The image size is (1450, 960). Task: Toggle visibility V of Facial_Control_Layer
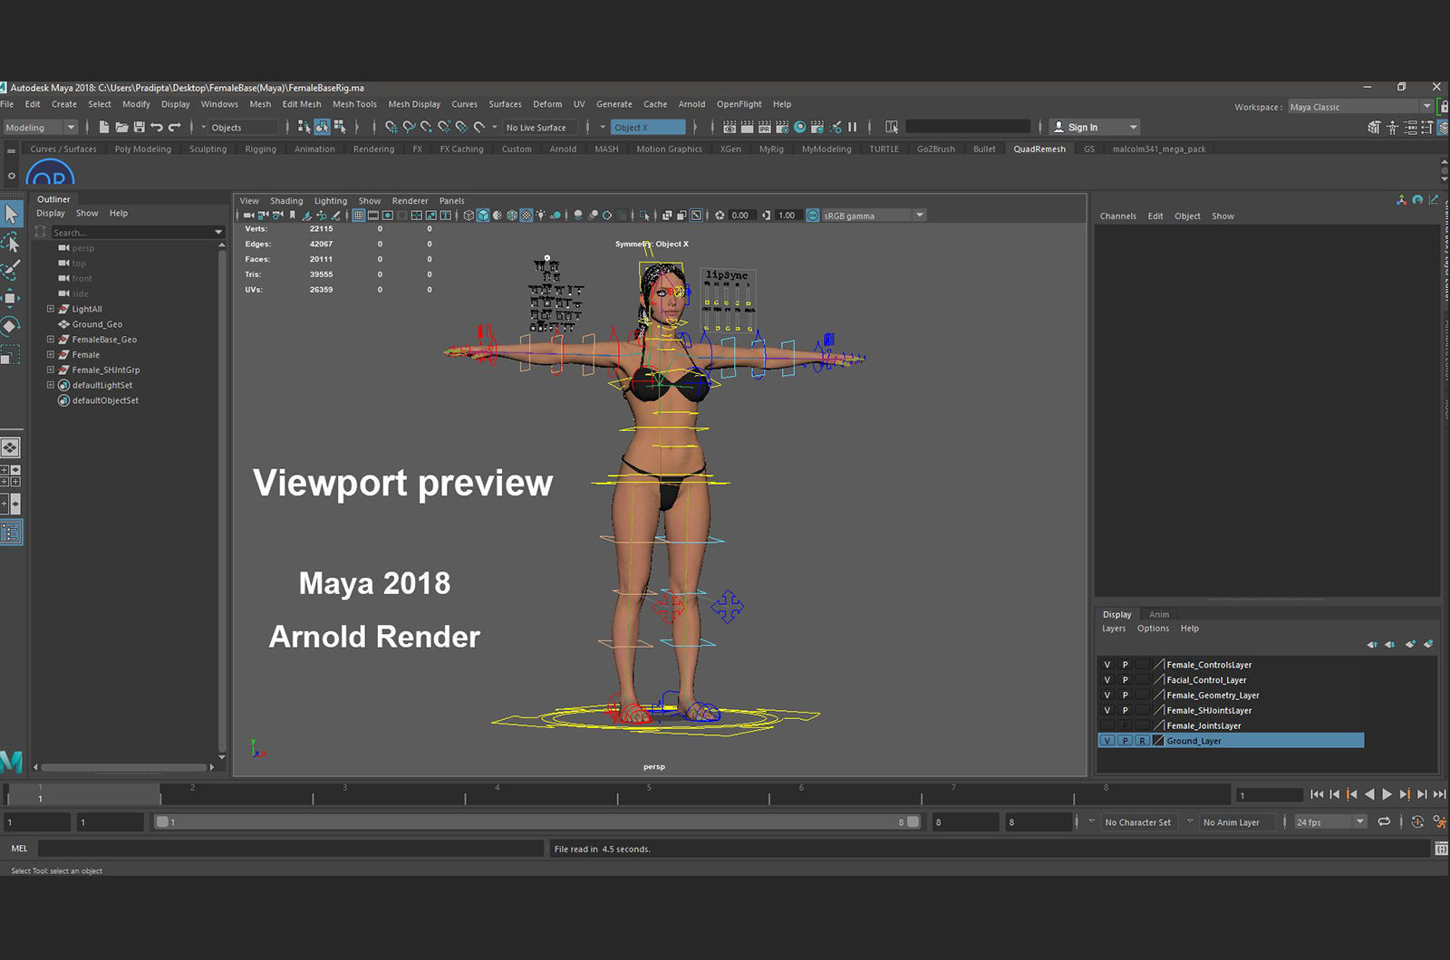pyautogui.click(x=1107, y=680)
